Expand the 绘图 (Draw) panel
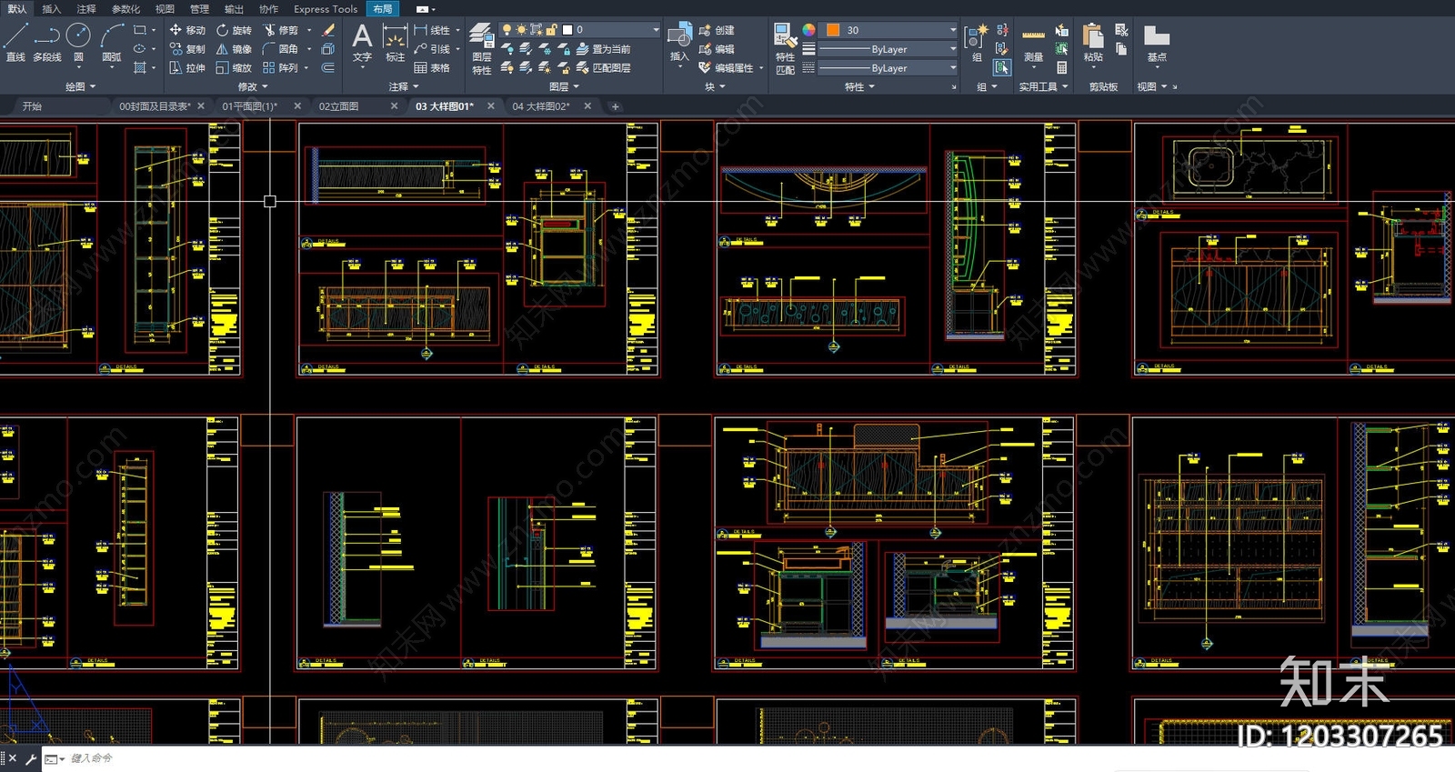Screen dimensions: 1455x772 pos(80,87)
